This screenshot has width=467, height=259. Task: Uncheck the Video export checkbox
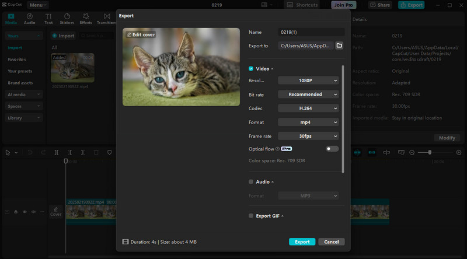click(251, 69)
